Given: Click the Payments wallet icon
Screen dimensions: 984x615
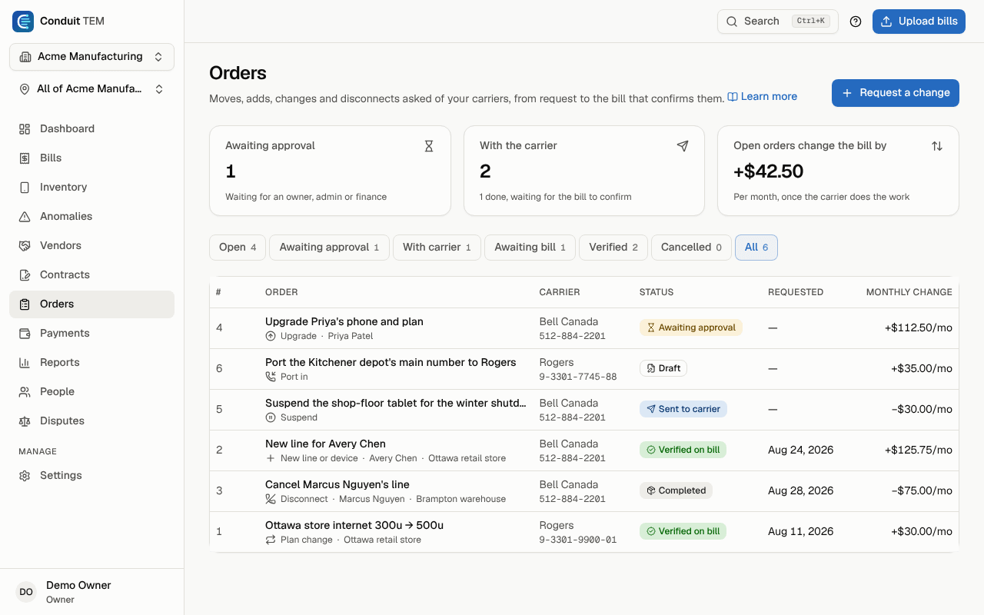Looking at the screenshot, I should (x=25, y=334).
